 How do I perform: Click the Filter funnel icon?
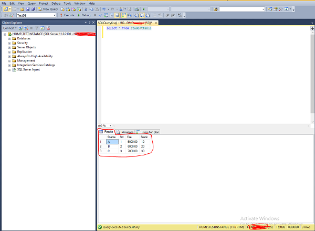37,28
